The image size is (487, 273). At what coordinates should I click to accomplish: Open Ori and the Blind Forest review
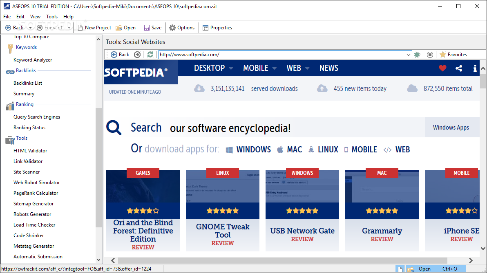[x=143, y=210]
